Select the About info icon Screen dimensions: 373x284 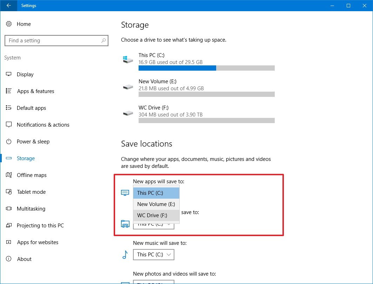pos(9,259)
